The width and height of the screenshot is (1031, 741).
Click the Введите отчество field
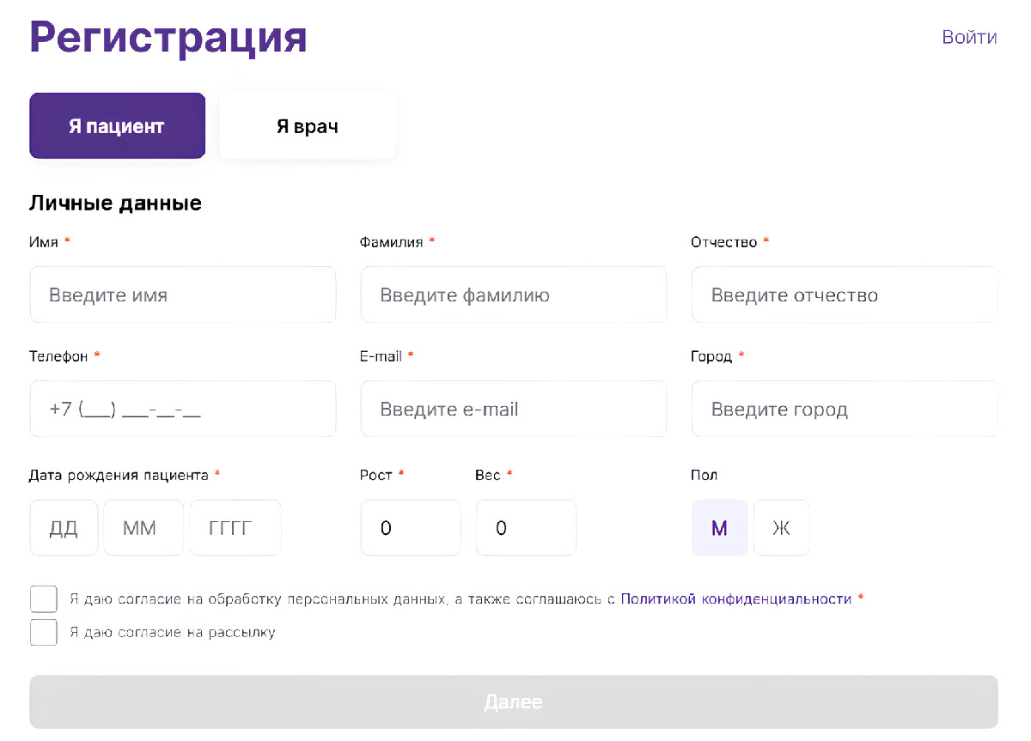[x=844, y=295]
